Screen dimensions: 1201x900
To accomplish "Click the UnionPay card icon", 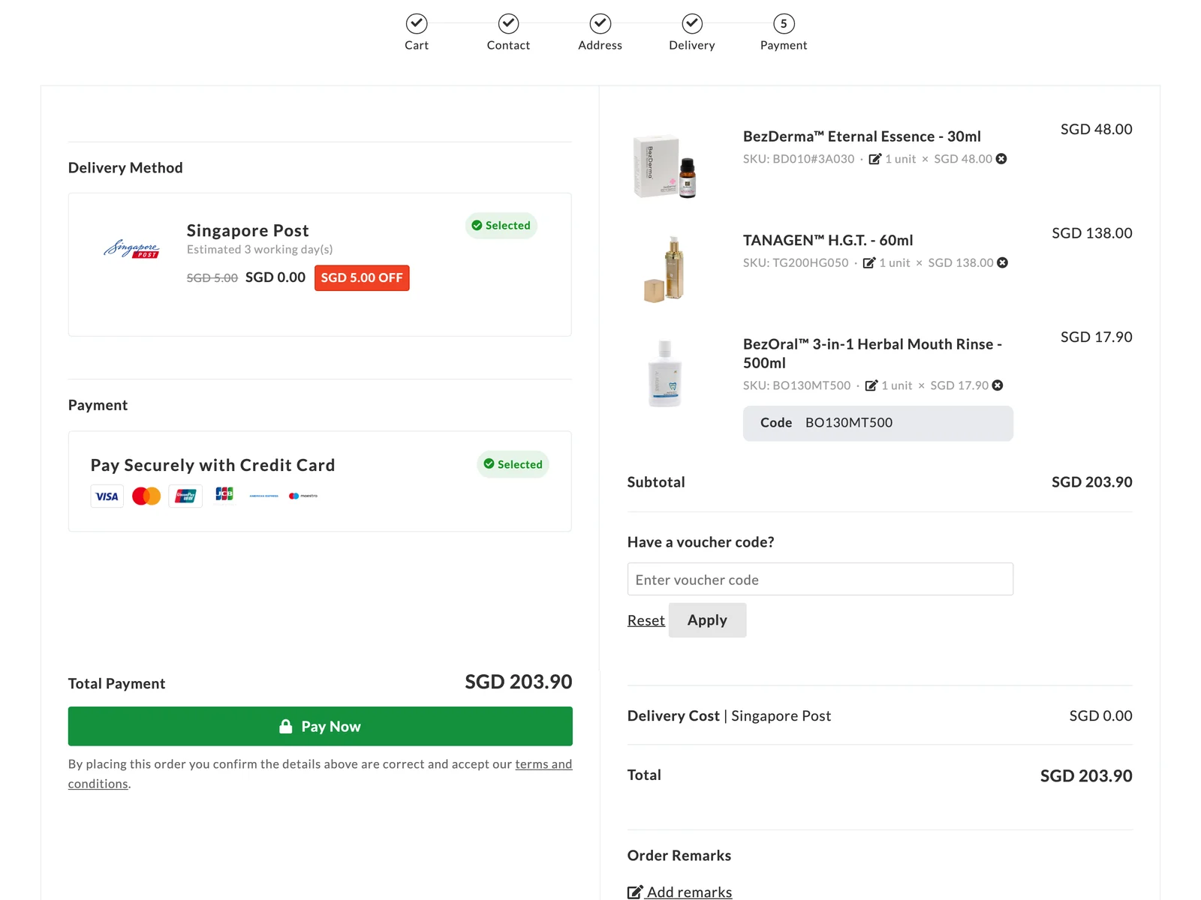I will pos(185,496).
